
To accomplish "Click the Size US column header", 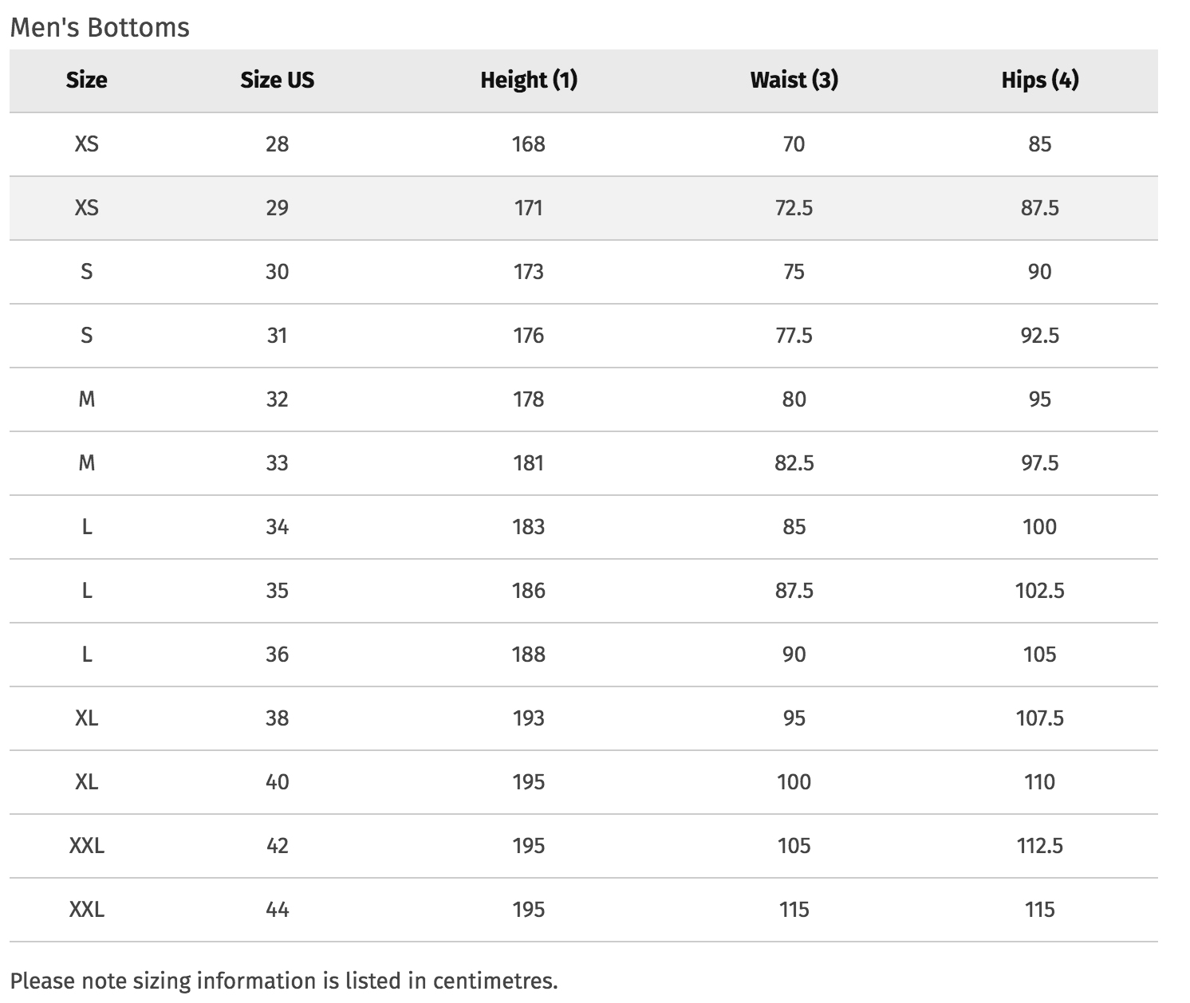I will point(277,80).
